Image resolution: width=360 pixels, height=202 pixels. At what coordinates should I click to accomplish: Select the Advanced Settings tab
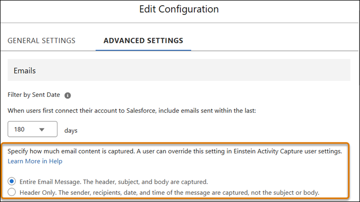point(143,41)
